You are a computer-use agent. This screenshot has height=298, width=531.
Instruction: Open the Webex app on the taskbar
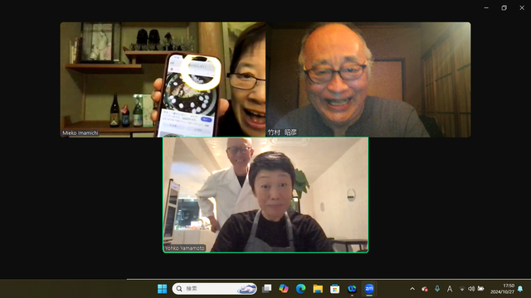(x=352, y=289)
